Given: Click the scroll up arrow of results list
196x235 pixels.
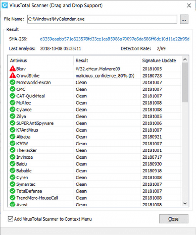Looking at the screenshot, I should point(185,59).
